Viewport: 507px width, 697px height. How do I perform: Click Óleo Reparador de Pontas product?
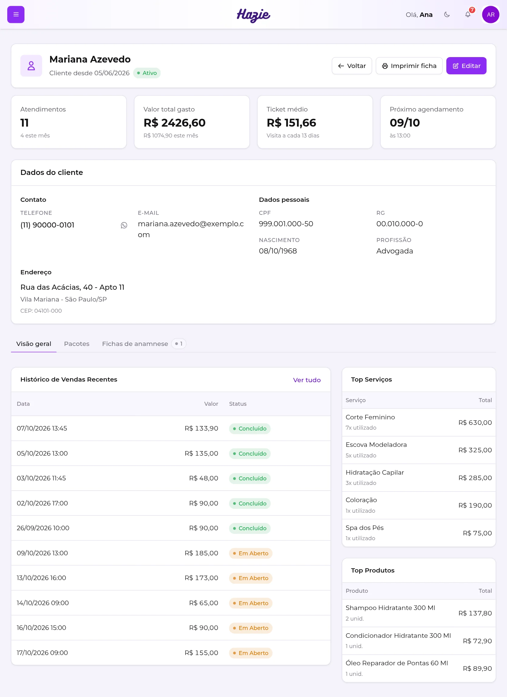419,668
